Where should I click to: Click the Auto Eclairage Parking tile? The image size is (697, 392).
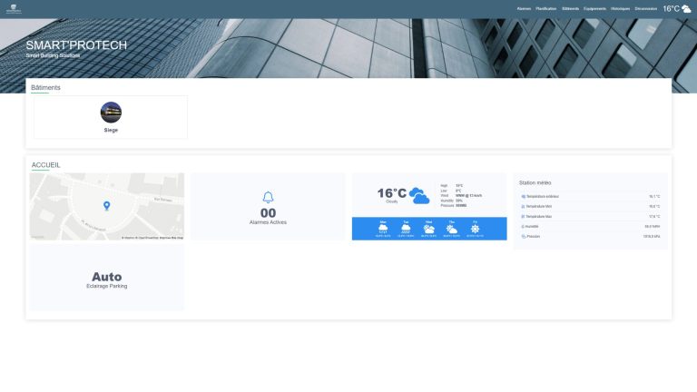(107, 278)
